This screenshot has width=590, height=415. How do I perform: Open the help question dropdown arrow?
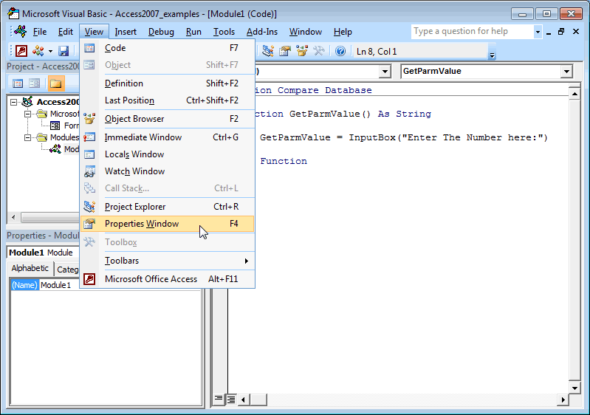(x=538, y=32)
